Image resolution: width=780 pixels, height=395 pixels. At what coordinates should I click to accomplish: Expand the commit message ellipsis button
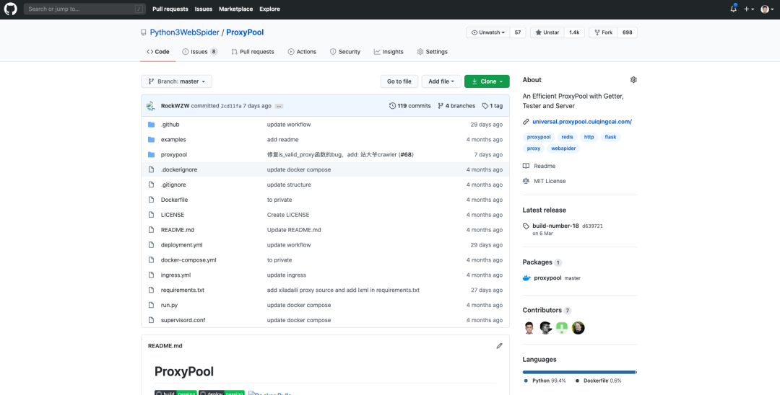(279, 106)
